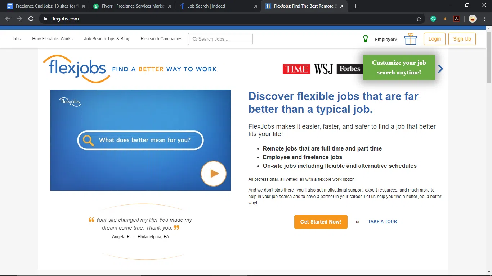Open Chrome's three-dot menu
492x276 pixels.
[484, 18]
